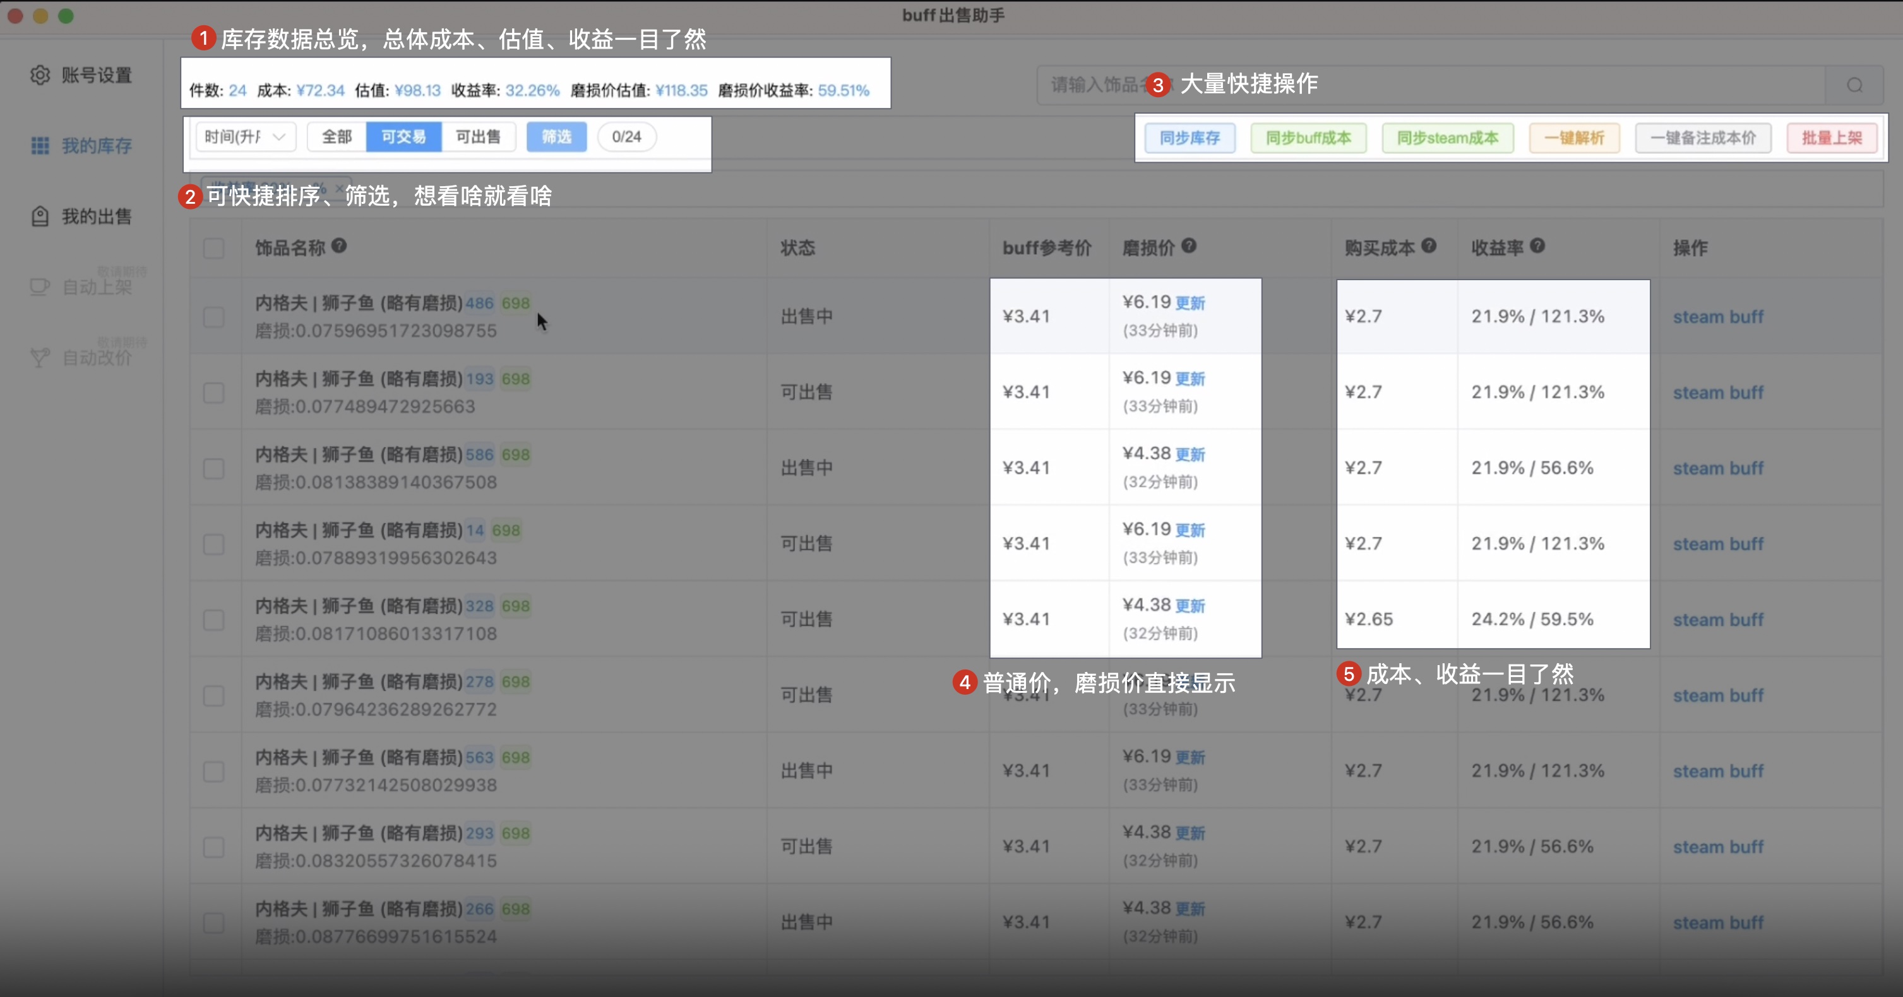Click help icon beside 购买成本 header
The height and width of the screenshot is (997, 1903).
[x=1429, y=246]
